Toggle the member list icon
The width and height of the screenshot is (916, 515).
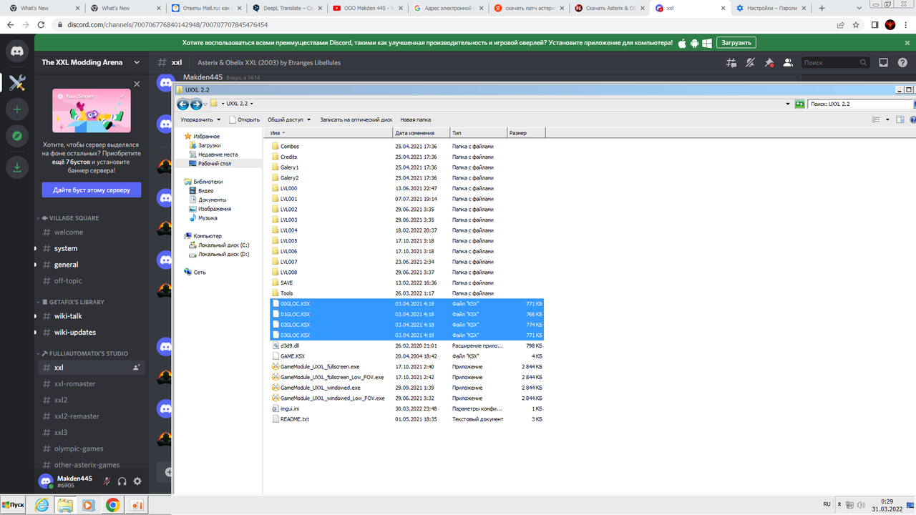click(788, 62)
